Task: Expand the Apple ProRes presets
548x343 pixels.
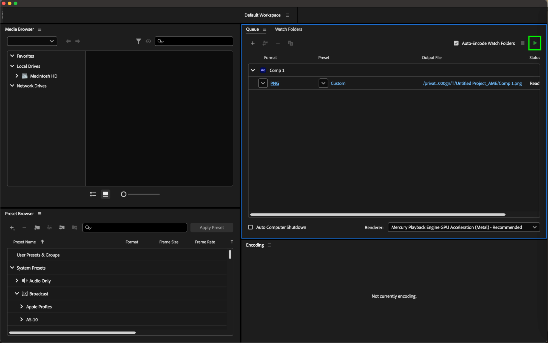Action: click(21, 306)
